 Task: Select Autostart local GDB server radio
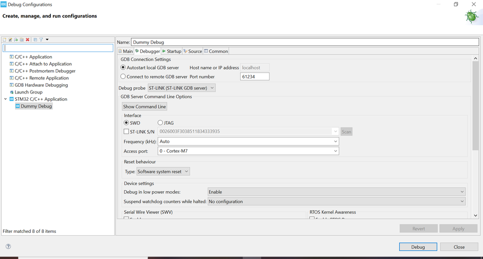point(123,67)
